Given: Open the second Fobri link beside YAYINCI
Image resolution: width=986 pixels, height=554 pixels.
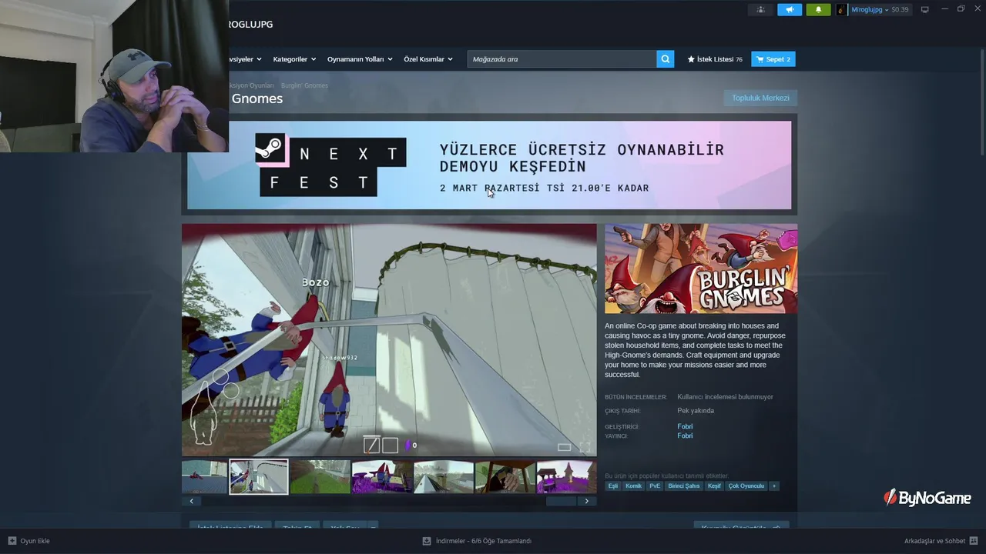Looking at the screenshot, I should [x=685, y=436].
